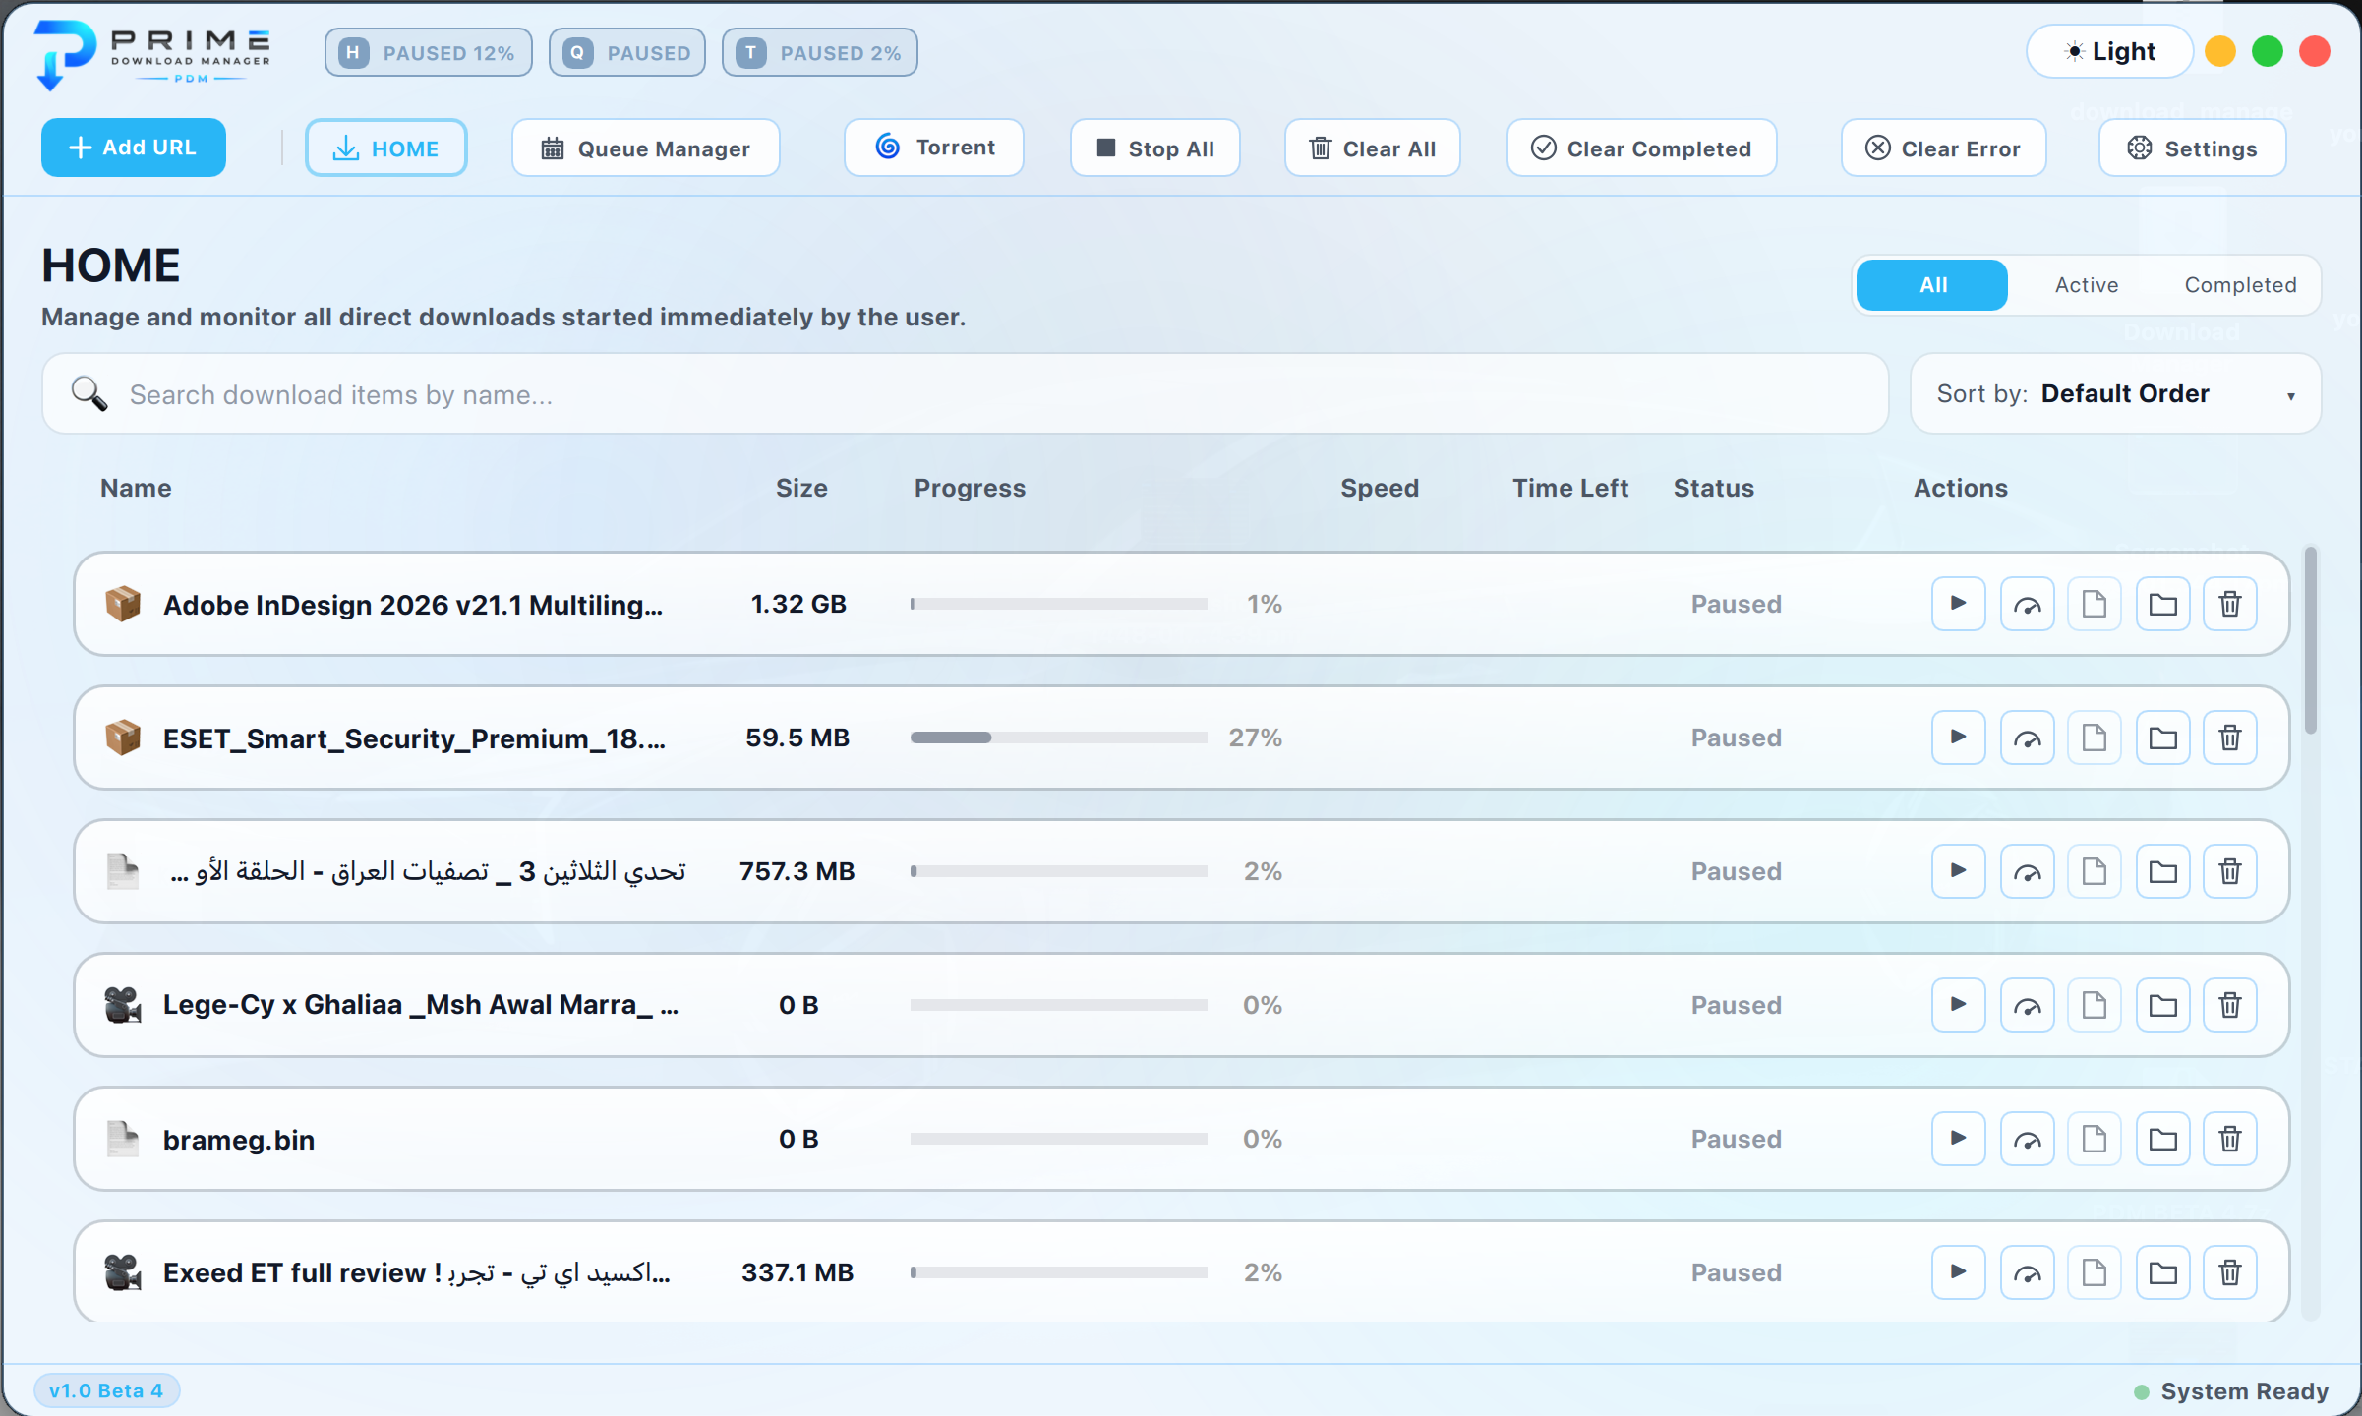Delete the 757.3 MB download
This screenshot has height=1416, width=2362.
click(2230, 871)
